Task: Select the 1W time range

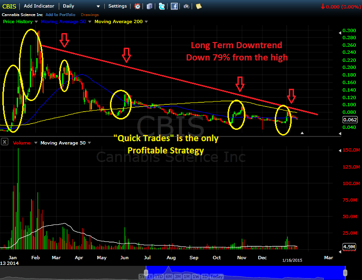Action: click(196, 277)
